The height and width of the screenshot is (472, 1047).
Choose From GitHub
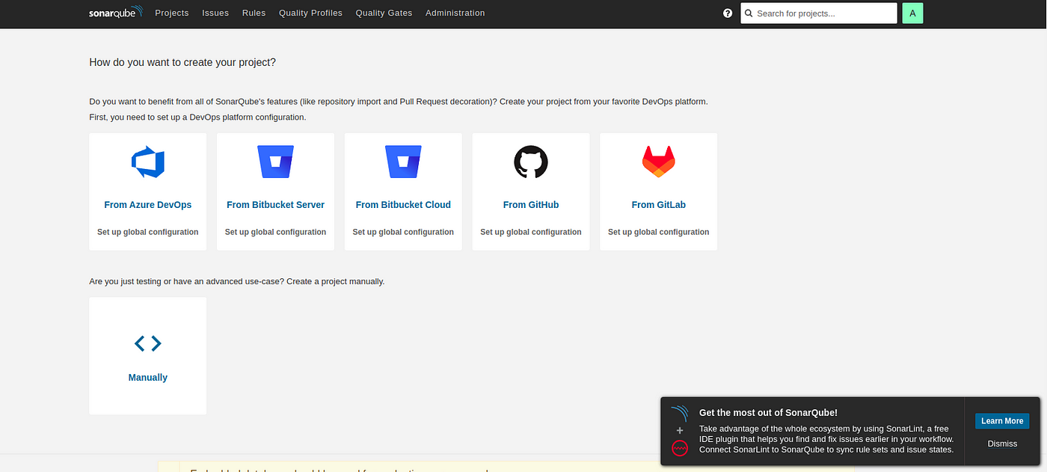(531, 205)
